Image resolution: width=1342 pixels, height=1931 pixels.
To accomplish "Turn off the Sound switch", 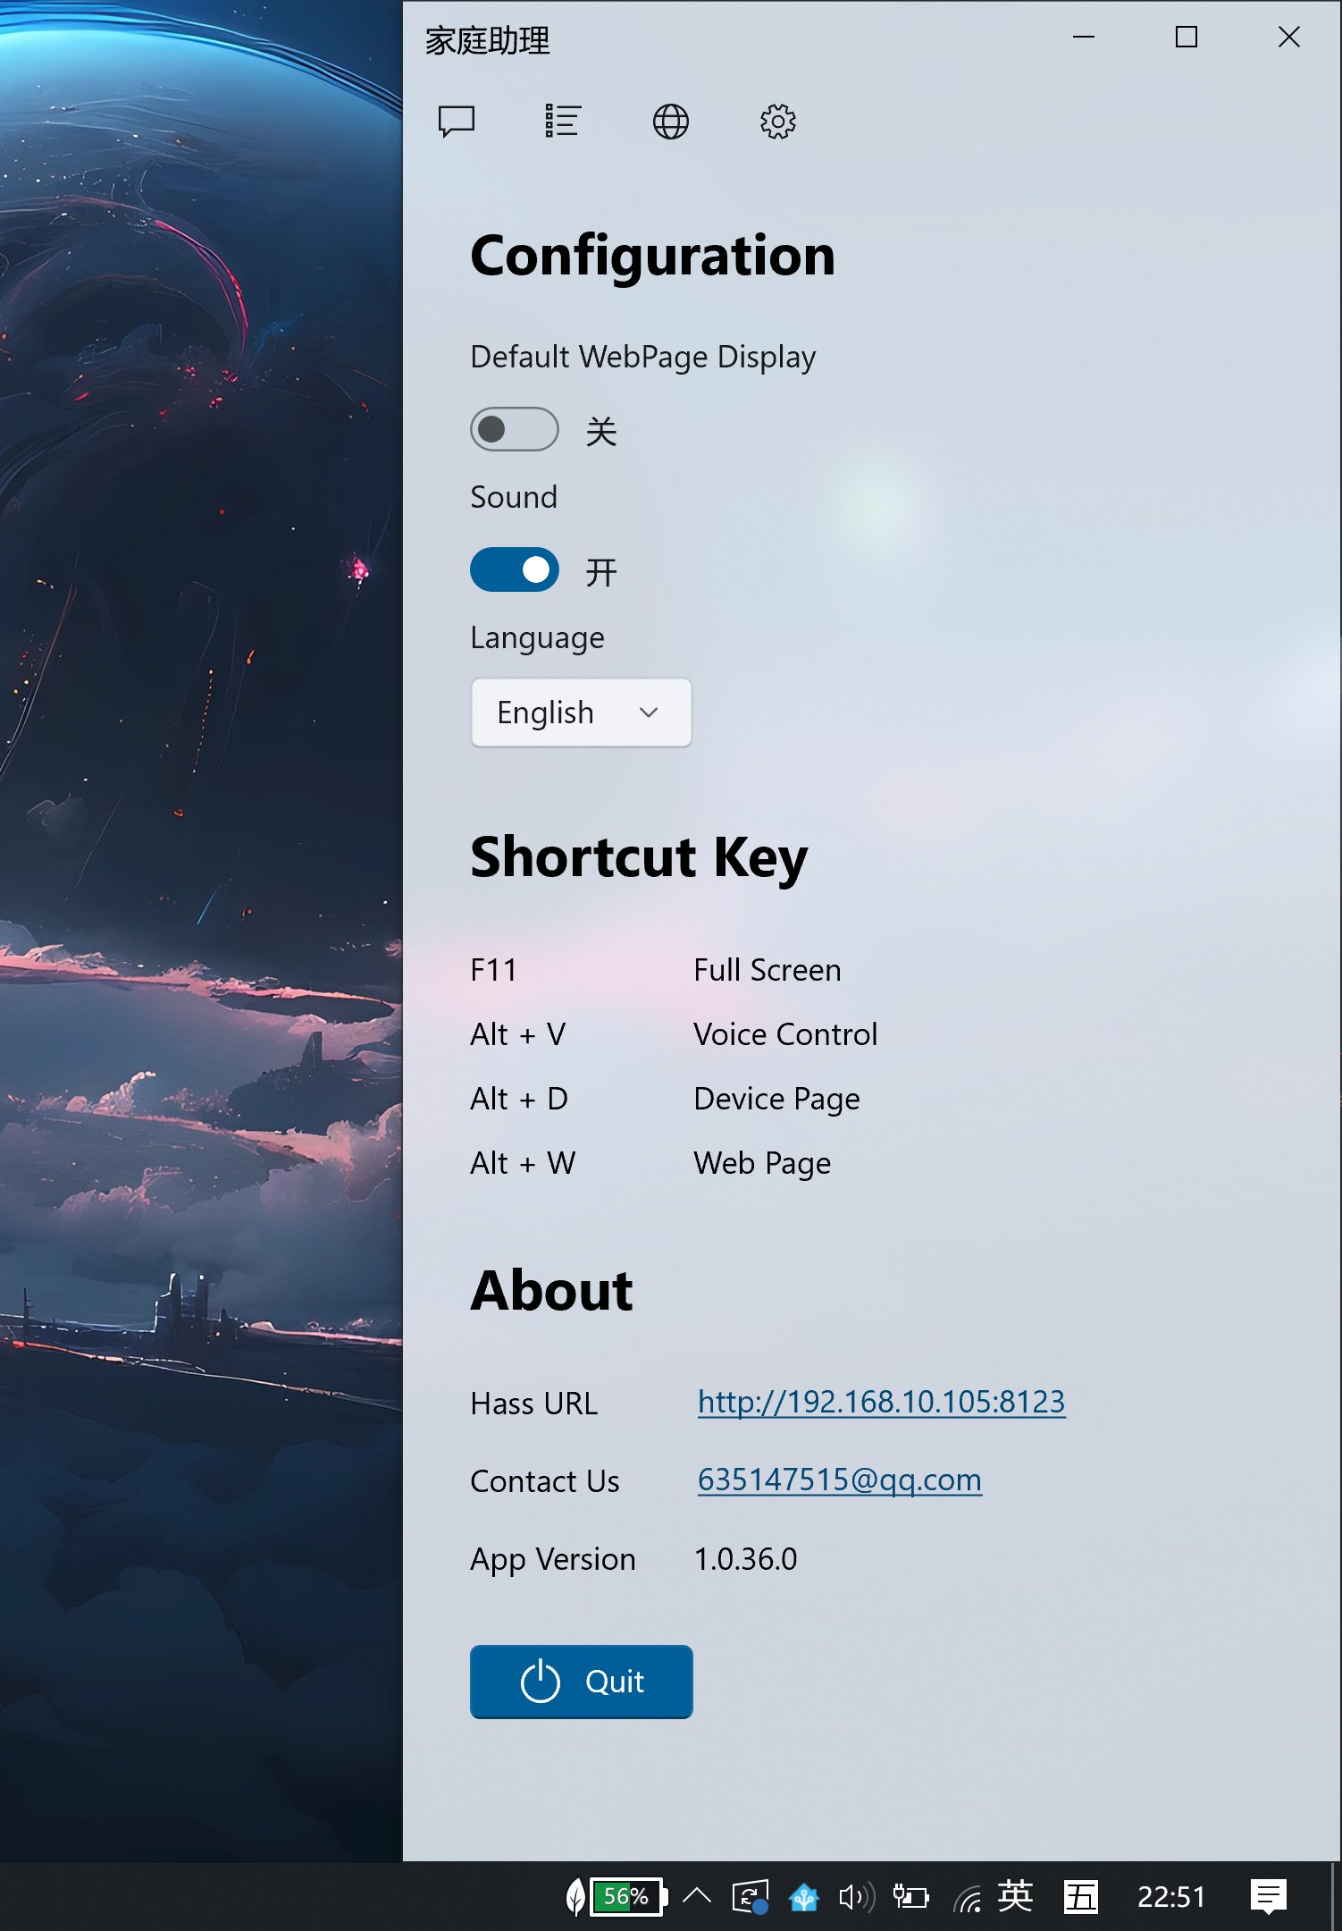I will pos(515,569).
